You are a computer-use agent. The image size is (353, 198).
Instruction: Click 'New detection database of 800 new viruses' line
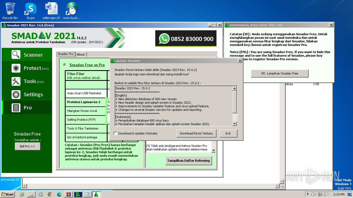(x=146, y=99)
